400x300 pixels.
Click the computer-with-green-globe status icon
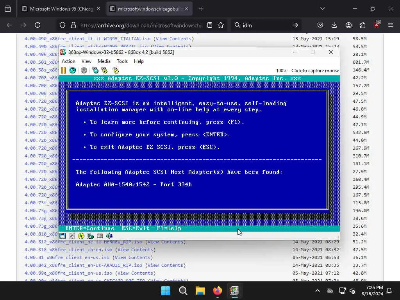coord(90,236)
